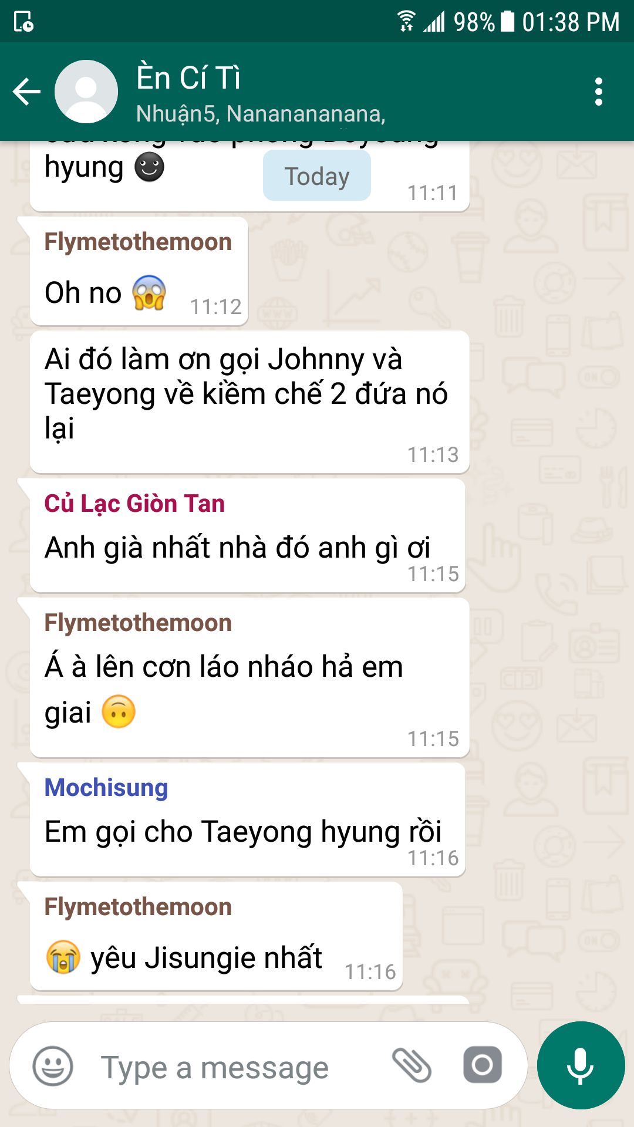Select message Em gọi cho Taeyong hyung rồi
This screenshot has height=1127, width=634.
coord(248,820)
